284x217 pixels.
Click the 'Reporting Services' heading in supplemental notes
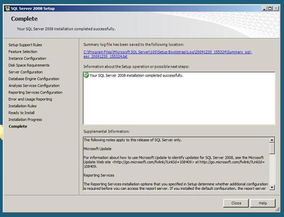[x=99, y=175]
